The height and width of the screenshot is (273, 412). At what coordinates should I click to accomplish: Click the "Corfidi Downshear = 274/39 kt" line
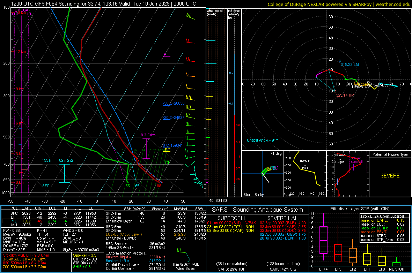point(135,265)
